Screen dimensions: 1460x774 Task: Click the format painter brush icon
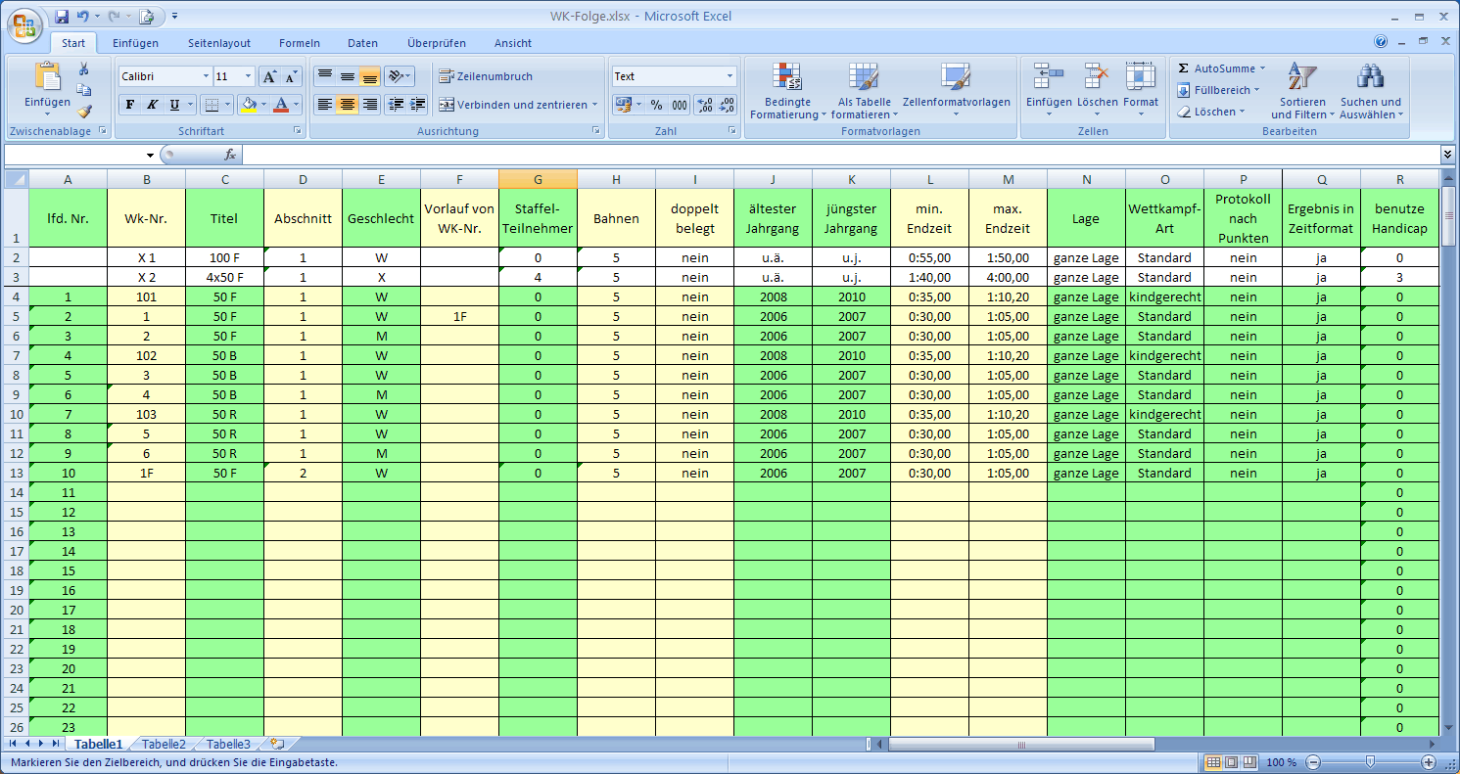[84, 112]
